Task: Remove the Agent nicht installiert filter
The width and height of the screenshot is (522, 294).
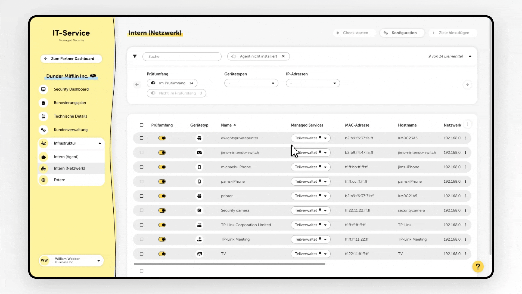Action: [x=283, y=56]
